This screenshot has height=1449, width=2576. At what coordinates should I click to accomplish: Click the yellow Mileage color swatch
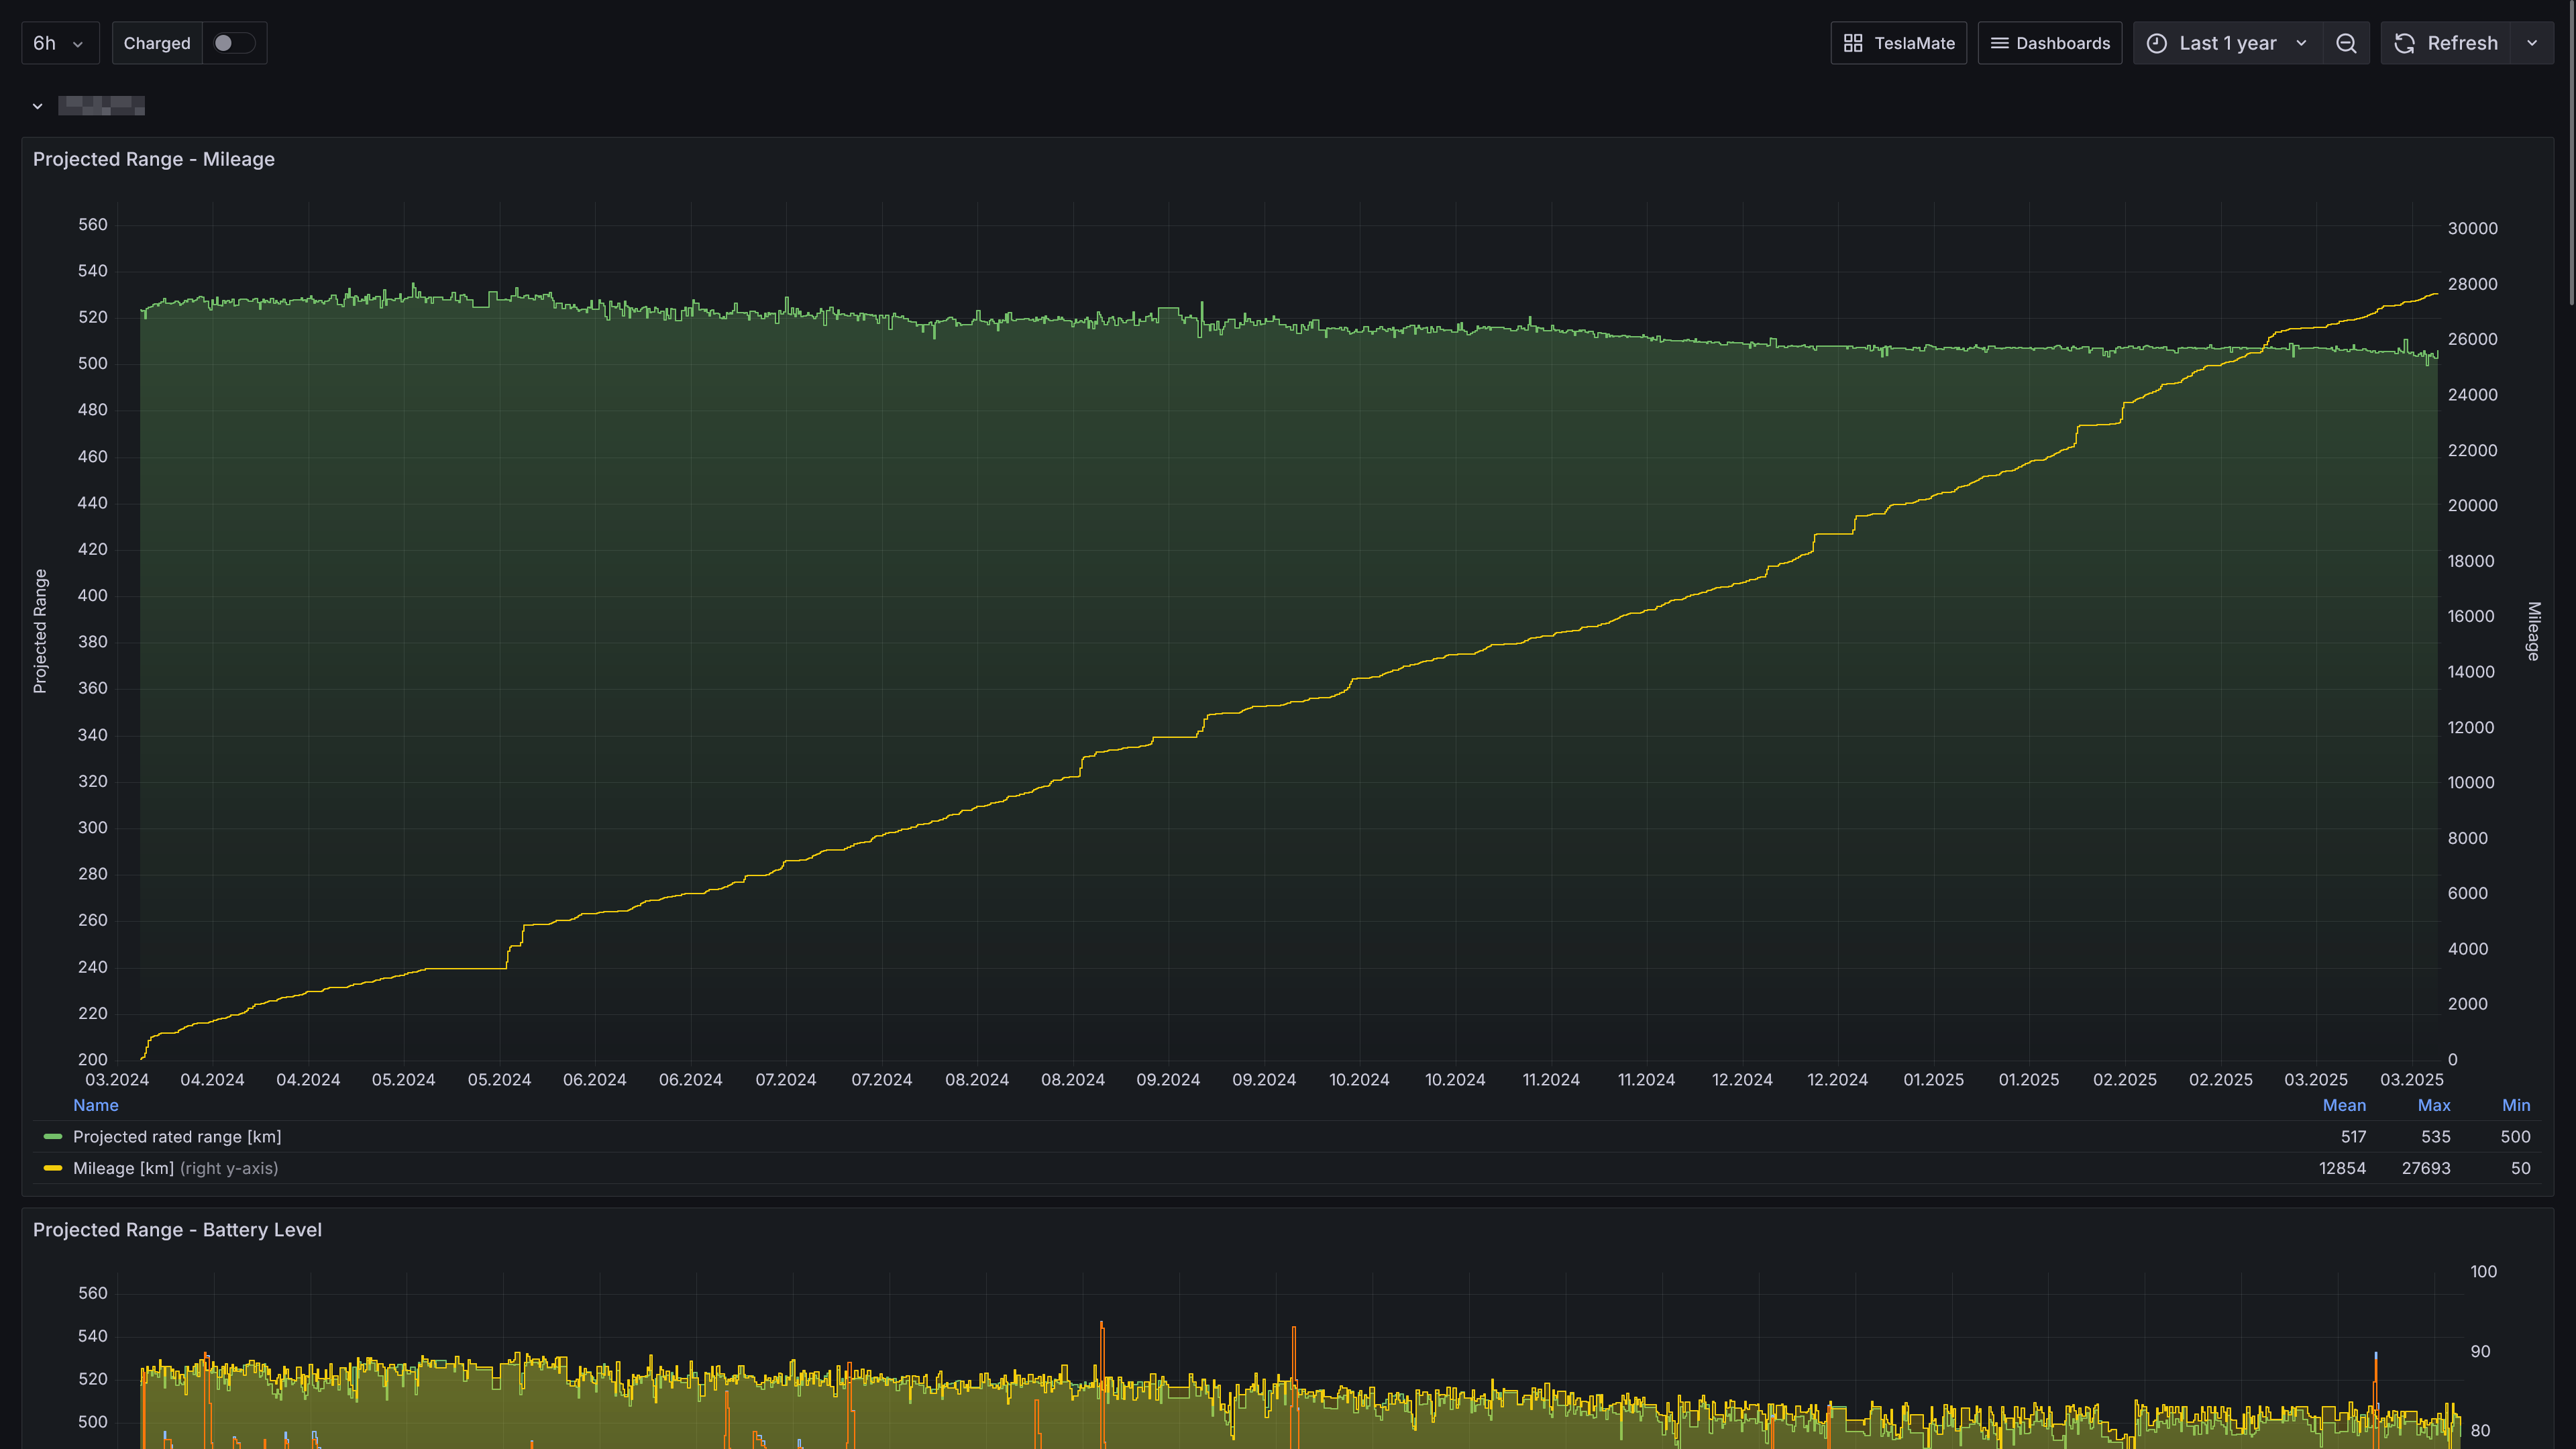click(x=53, y=1168)
